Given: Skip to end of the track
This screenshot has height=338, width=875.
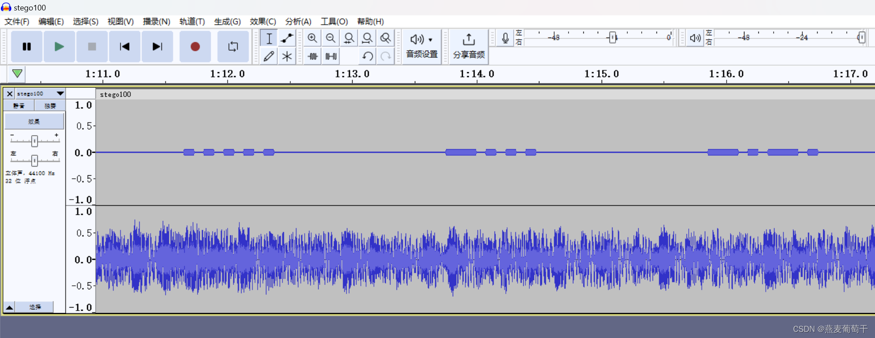Looking at the screenshot, I should 157,47.
